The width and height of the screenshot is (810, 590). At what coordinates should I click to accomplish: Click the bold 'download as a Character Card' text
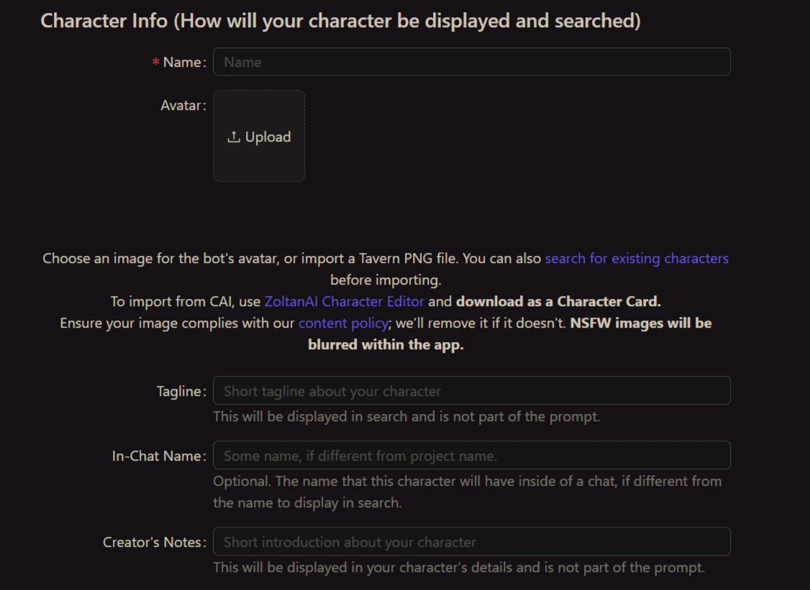(558, 301)
